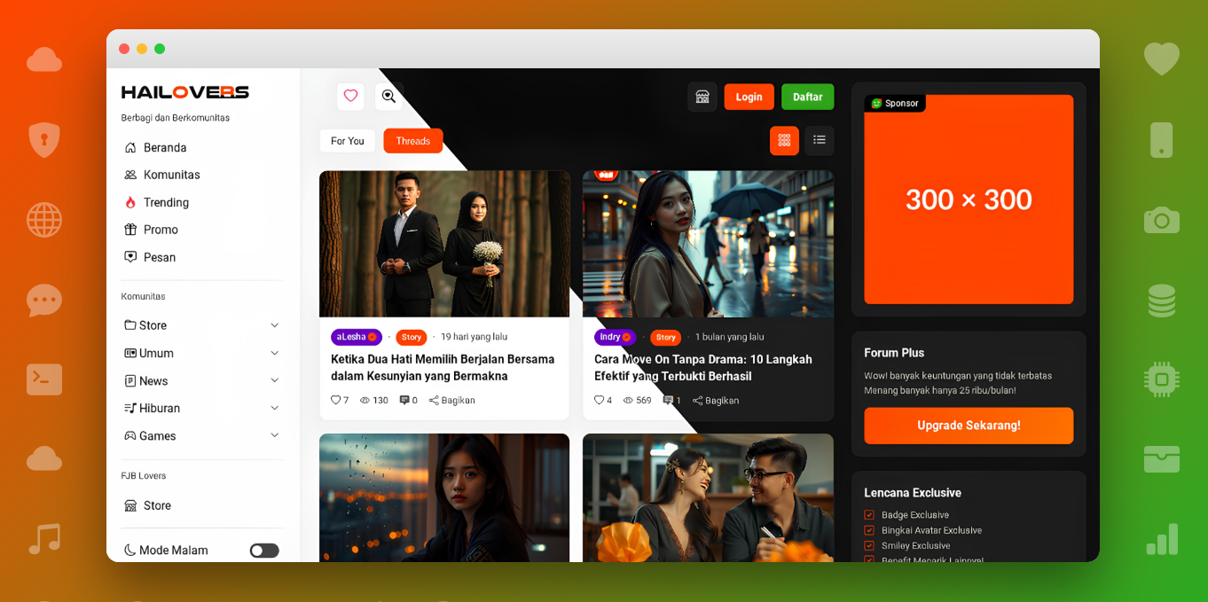The image size is (1208, 602).
Task: Toggle Mode Malam switch
Action: 263,550
